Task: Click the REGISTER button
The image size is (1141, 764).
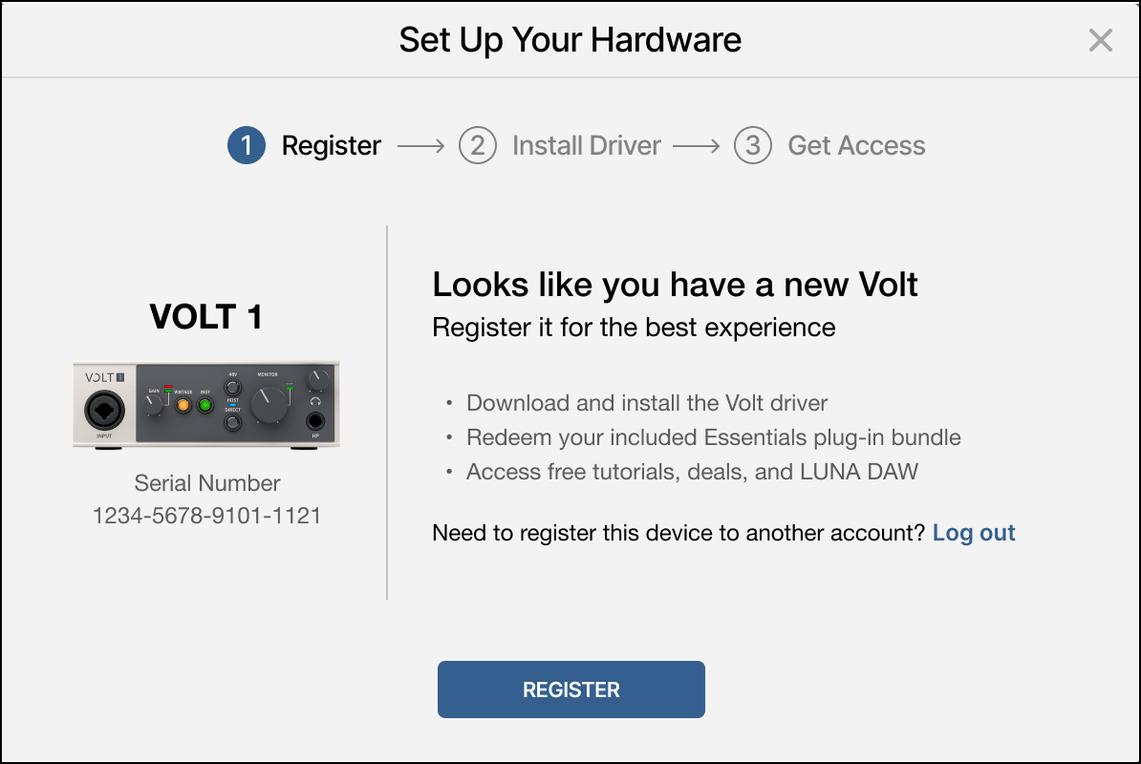Action: (570, 689)
